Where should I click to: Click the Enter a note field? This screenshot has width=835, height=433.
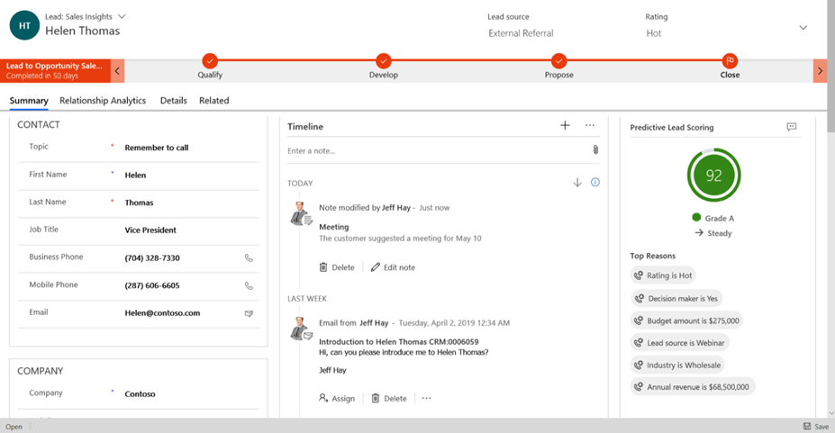click(x=437, y=150)
